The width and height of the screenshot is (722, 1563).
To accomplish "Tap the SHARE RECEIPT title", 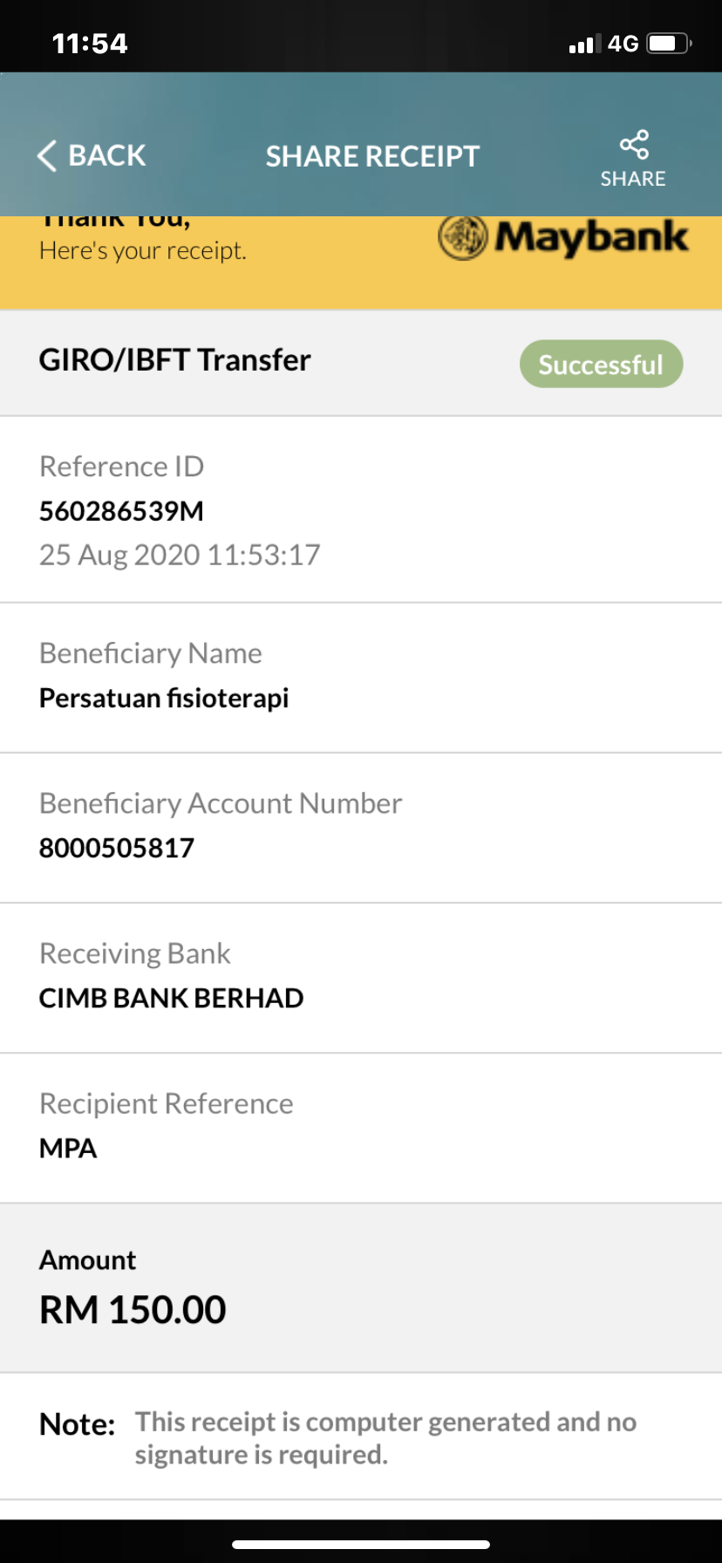I will coord(372,156).
